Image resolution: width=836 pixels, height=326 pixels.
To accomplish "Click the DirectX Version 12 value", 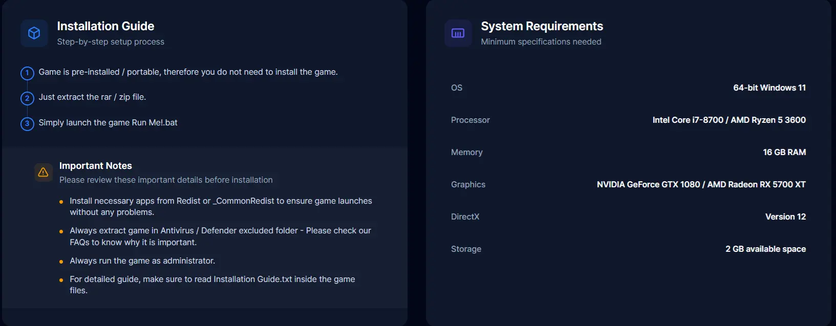I will click(785, 216).
